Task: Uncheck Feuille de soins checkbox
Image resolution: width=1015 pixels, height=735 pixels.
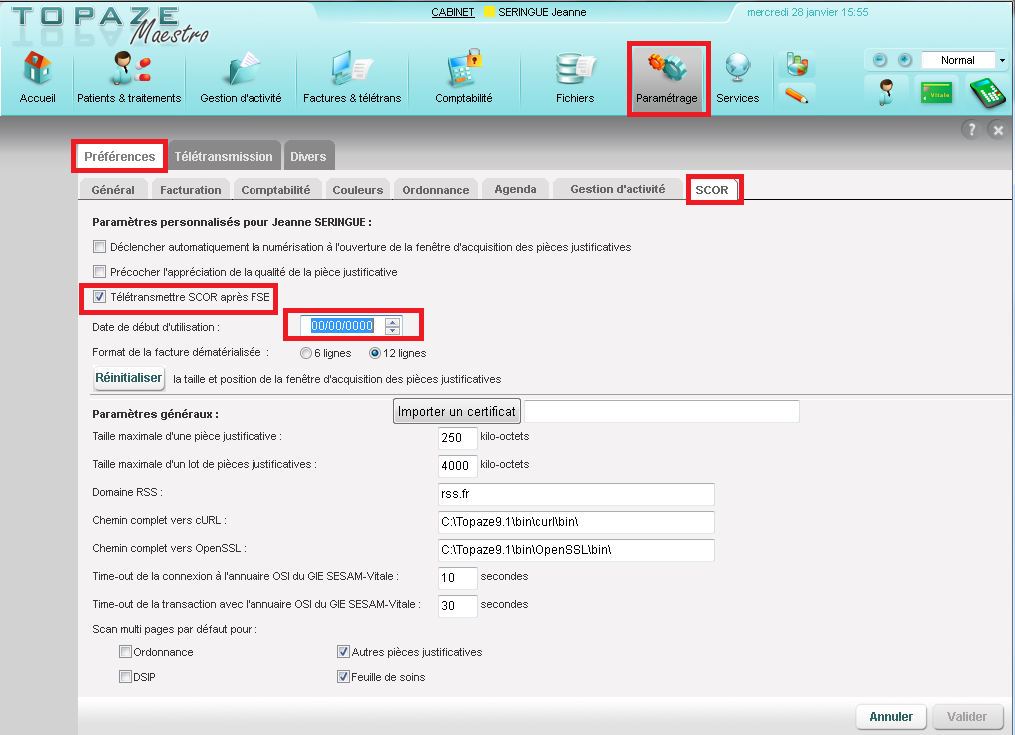Action: coord(343,676)
